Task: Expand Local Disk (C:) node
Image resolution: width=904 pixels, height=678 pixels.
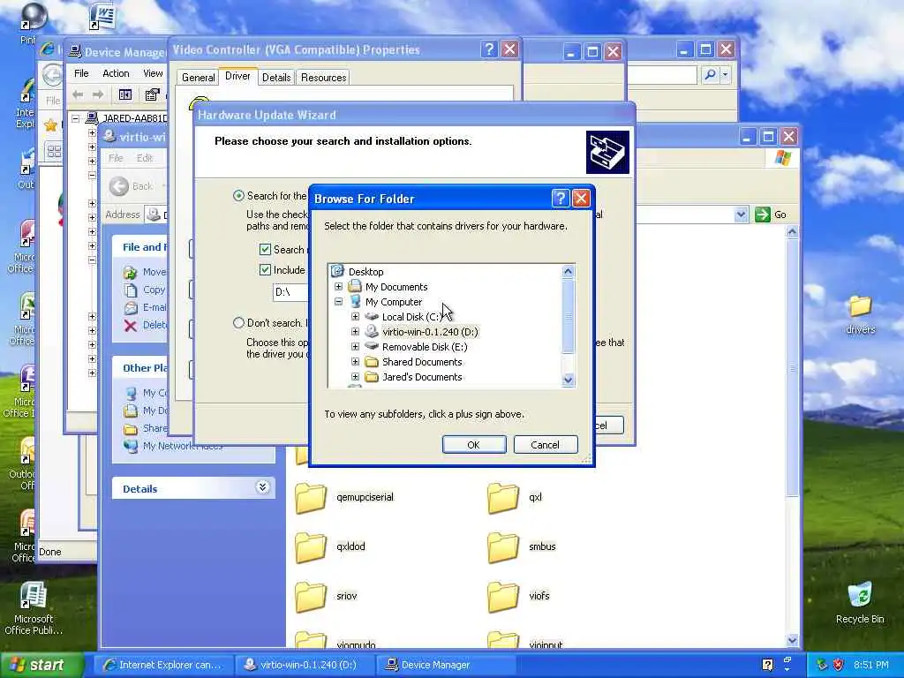Action: (355, 317)
